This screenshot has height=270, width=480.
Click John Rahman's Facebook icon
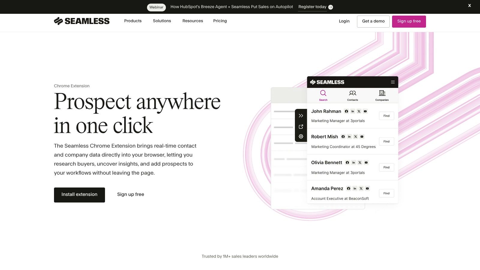(x=346, y=111)
